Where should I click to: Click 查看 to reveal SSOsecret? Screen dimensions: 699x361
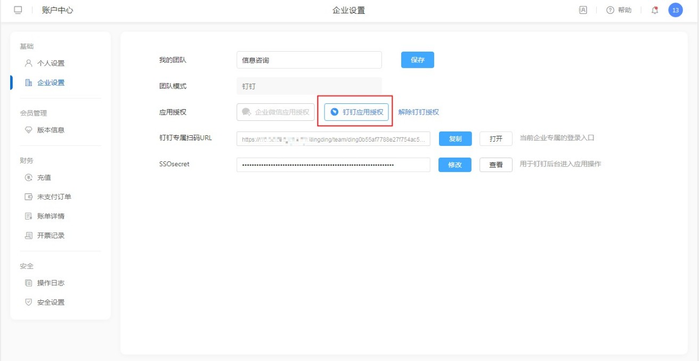click(x=495, y=165)
